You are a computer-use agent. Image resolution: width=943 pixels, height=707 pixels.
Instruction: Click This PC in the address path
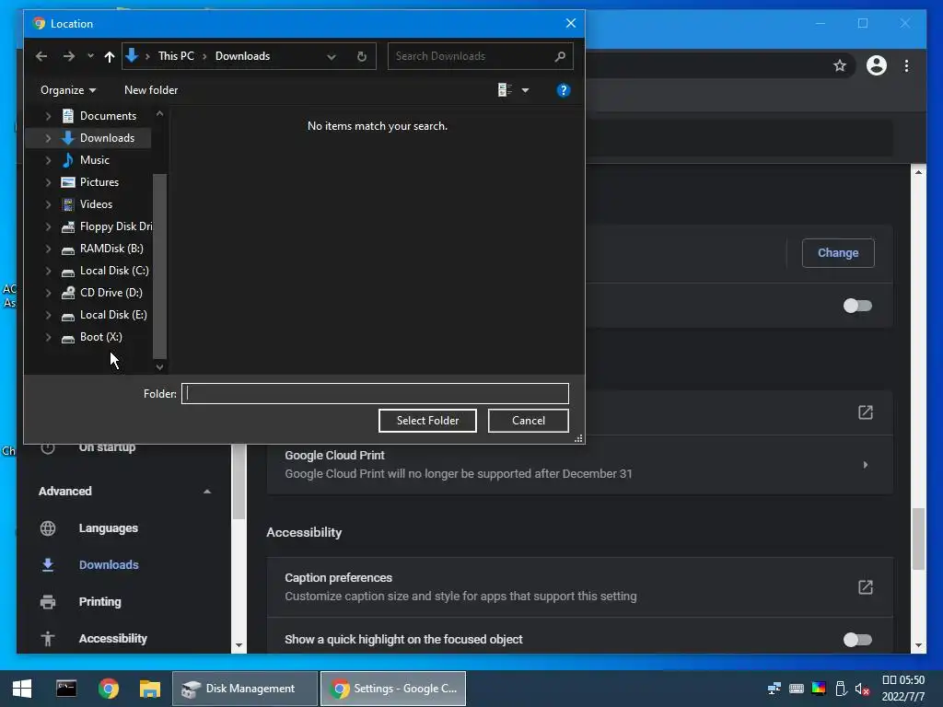176,56
